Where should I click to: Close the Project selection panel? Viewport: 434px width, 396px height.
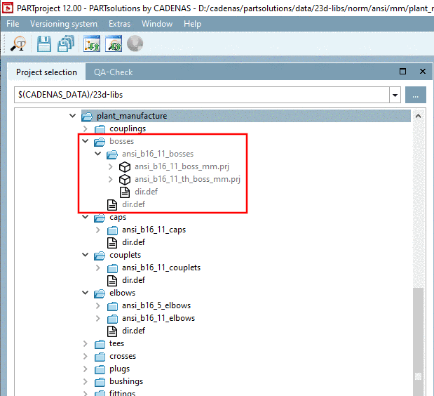(x=423, y=72)
